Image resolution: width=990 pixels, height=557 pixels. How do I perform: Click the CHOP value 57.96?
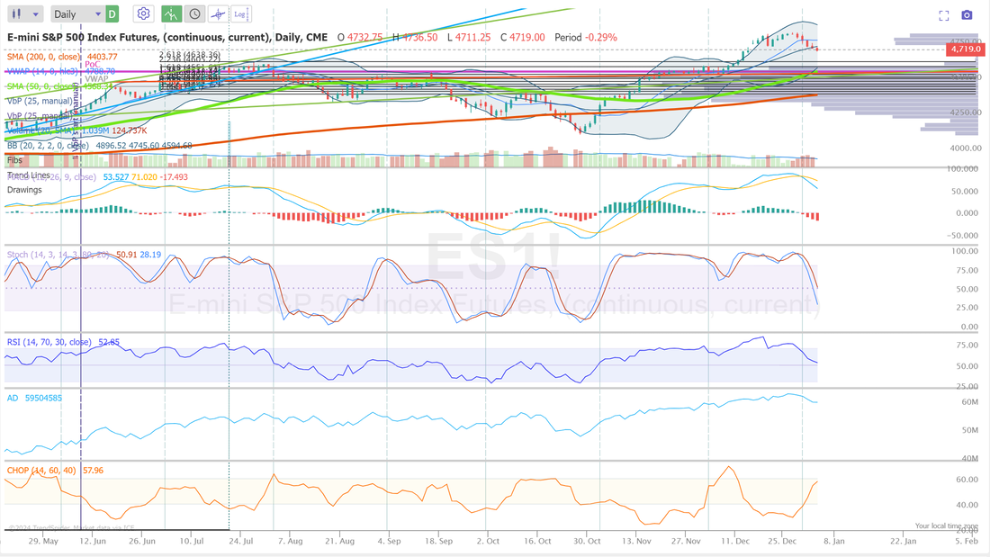tap(93, 470)
